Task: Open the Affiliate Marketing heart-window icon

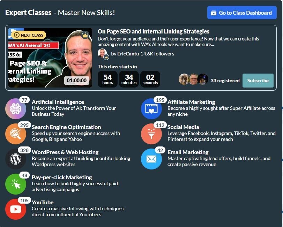Action: [151, 109]
